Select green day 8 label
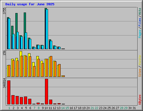Image resolution: width=143 pixels, height=111 pixels. click(x=39, y=108)
